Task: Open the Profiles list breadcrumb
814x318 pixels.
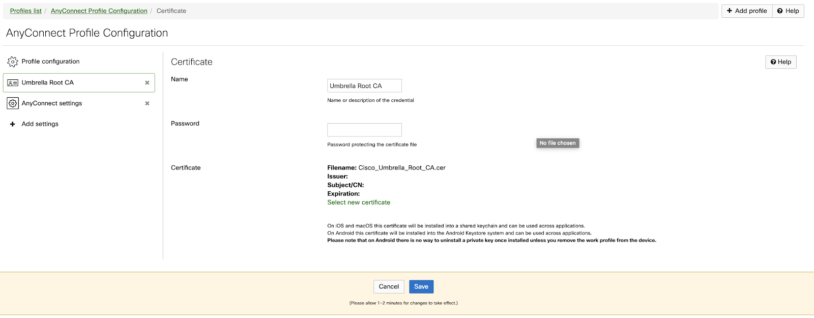Action: (x=26, y=11)
